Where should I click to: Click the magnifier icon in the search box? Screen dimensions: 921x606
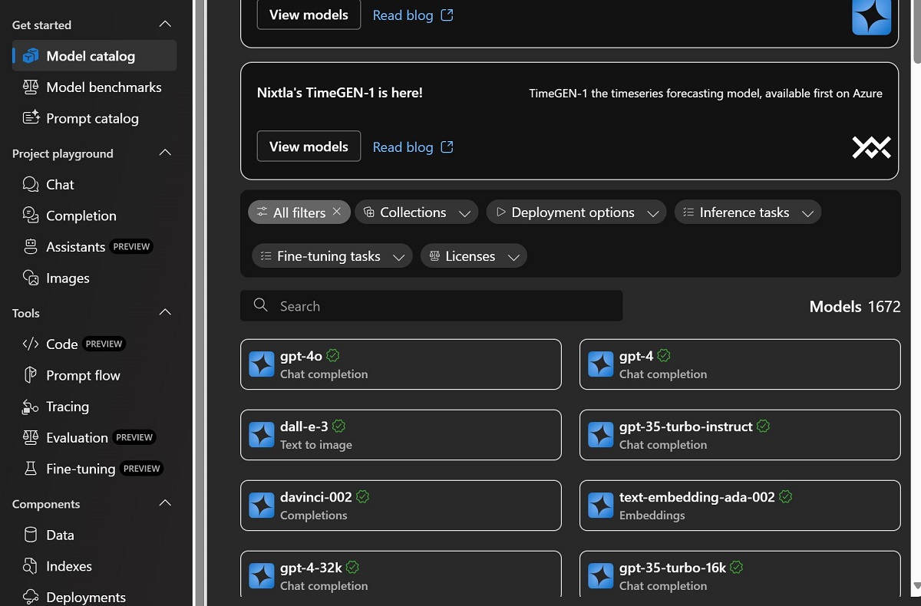(261, 305)
